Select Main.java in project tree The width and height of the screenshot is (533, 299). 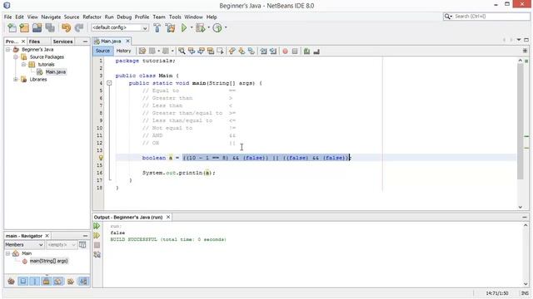pyautogui.click(x=56, y=72)
